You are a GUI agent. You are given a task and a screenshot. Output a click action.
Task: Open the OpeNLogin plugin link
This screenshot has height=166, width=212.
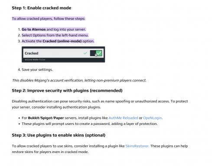[153, 118]
